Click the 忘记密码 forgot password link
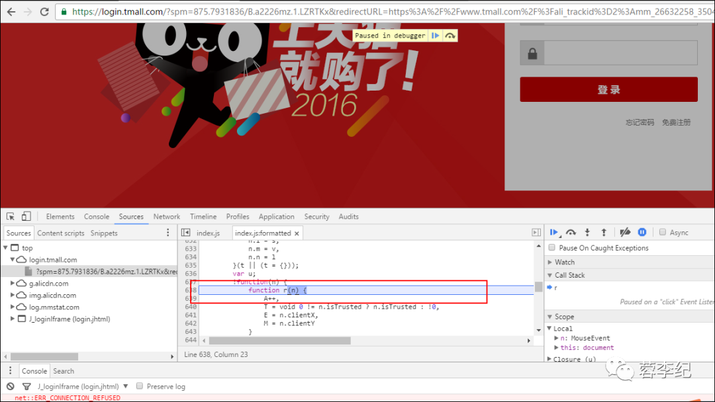The width and height of the screenshot is (715, 402). click(640, 122)
